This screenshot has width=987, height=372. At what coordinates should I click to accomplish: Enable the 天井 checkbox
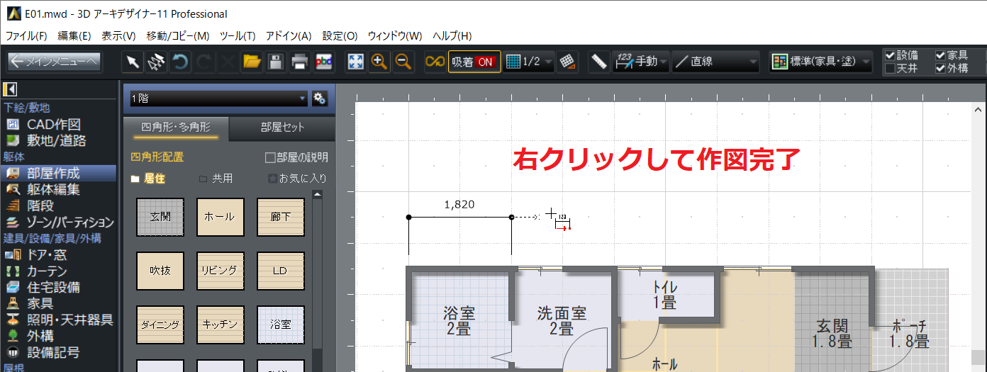point(890,69)
